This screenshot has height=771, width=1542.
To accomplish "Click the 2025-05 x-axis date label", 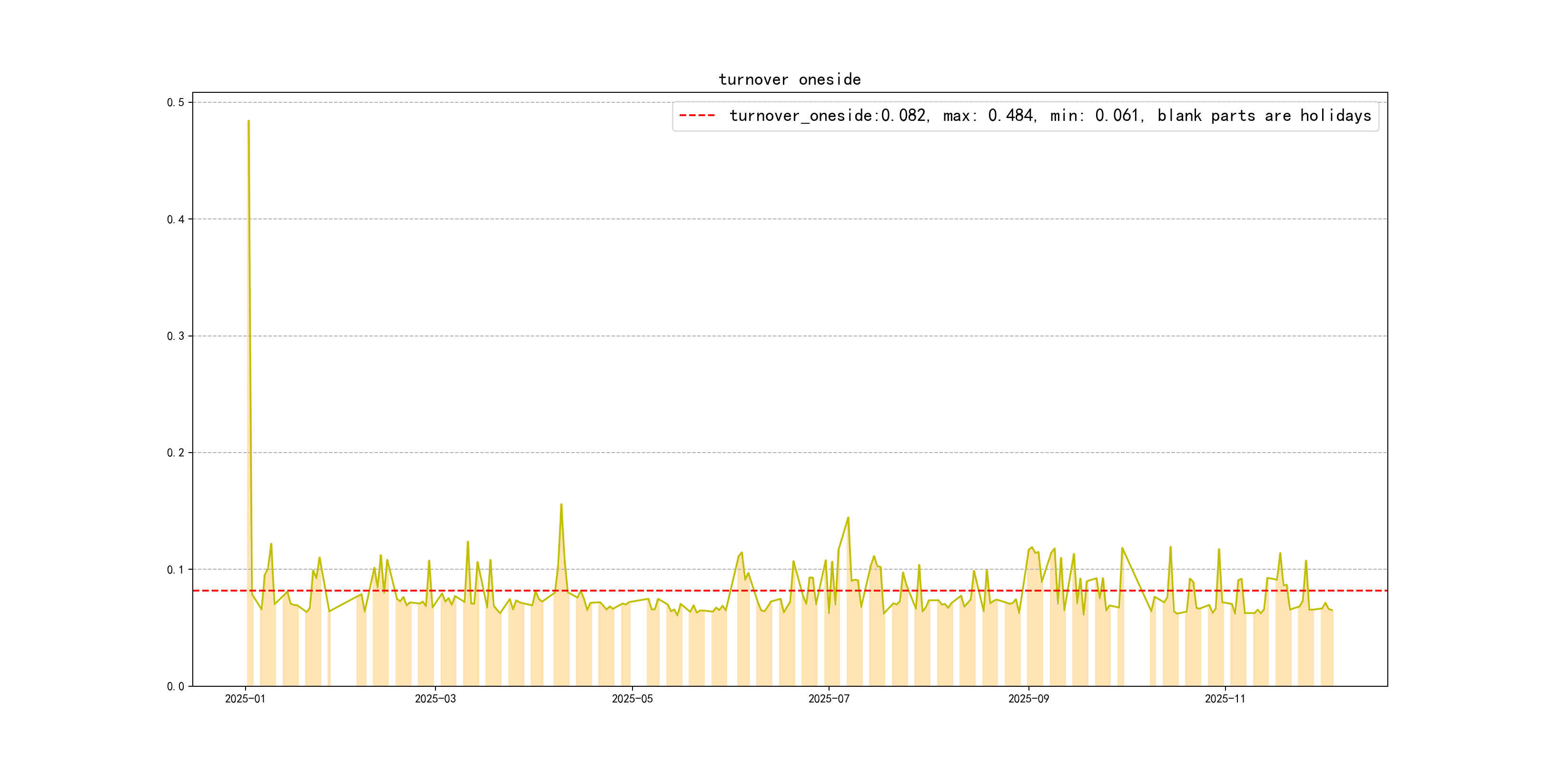I will coord(632,699).
